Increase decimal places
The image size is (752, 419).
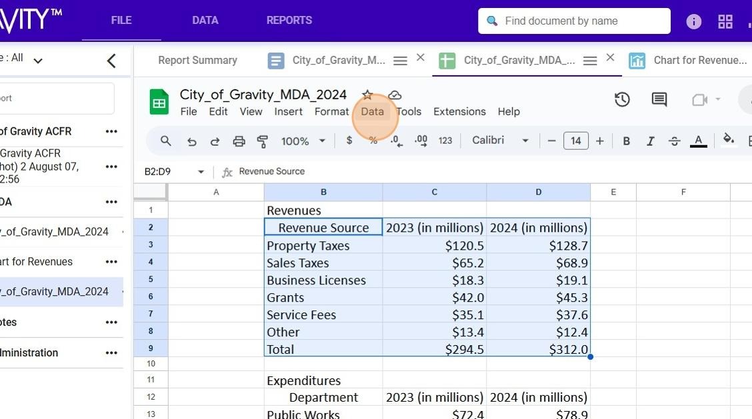pos(421,141)
